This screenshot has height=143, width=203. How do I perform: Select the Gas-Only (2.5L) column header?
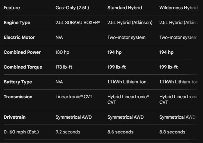coord(72,8)
